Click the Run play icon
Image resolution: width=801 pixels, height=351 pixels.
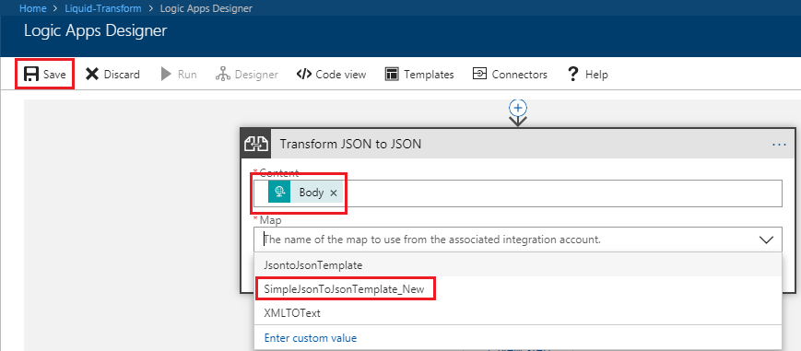[166, 75]
